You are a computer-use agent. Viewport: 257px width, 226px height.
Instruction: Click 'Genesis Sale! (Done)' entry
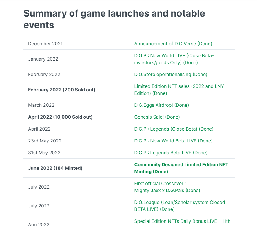157,117
